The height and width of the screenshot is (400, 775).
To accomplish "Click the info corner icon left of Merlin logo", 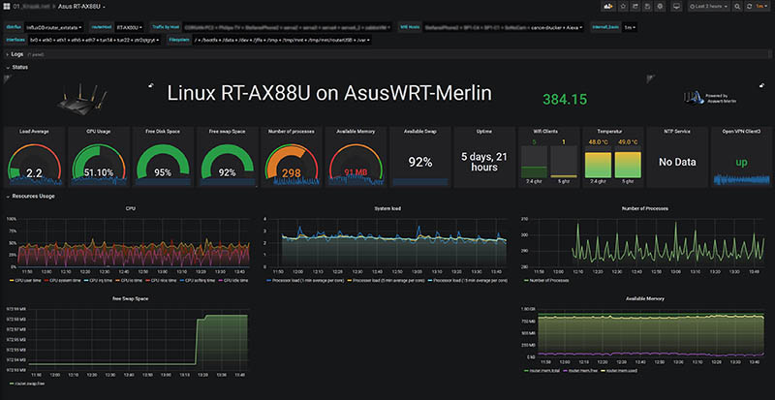I will (649, 77).
